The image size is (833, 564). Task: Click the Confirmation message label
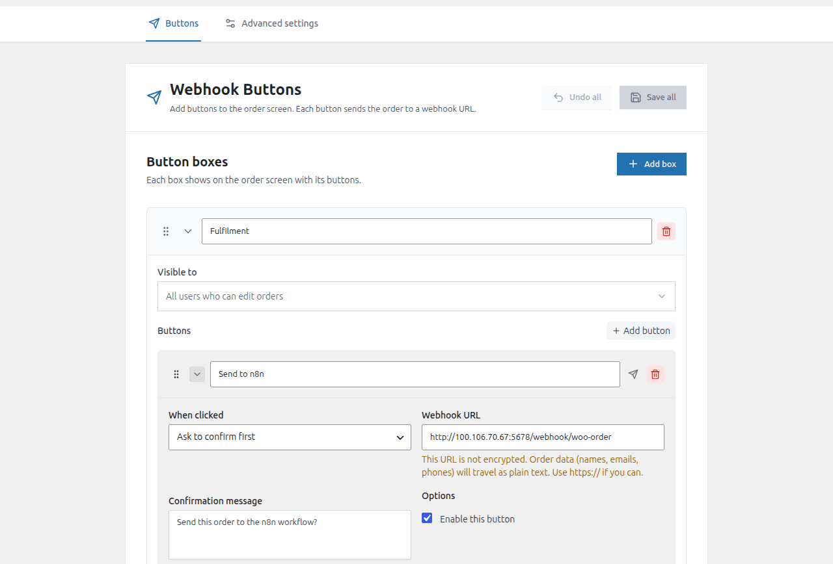tap(215, 501)
